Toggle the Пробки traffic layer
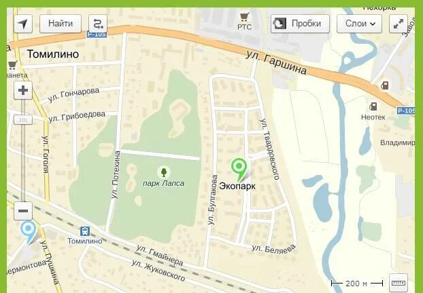The height and width of the screenshot is (293, 423). (301, 24)
